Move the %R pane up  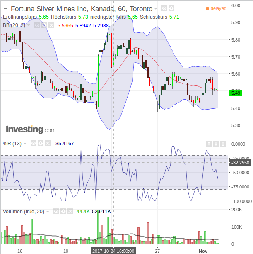209,144
